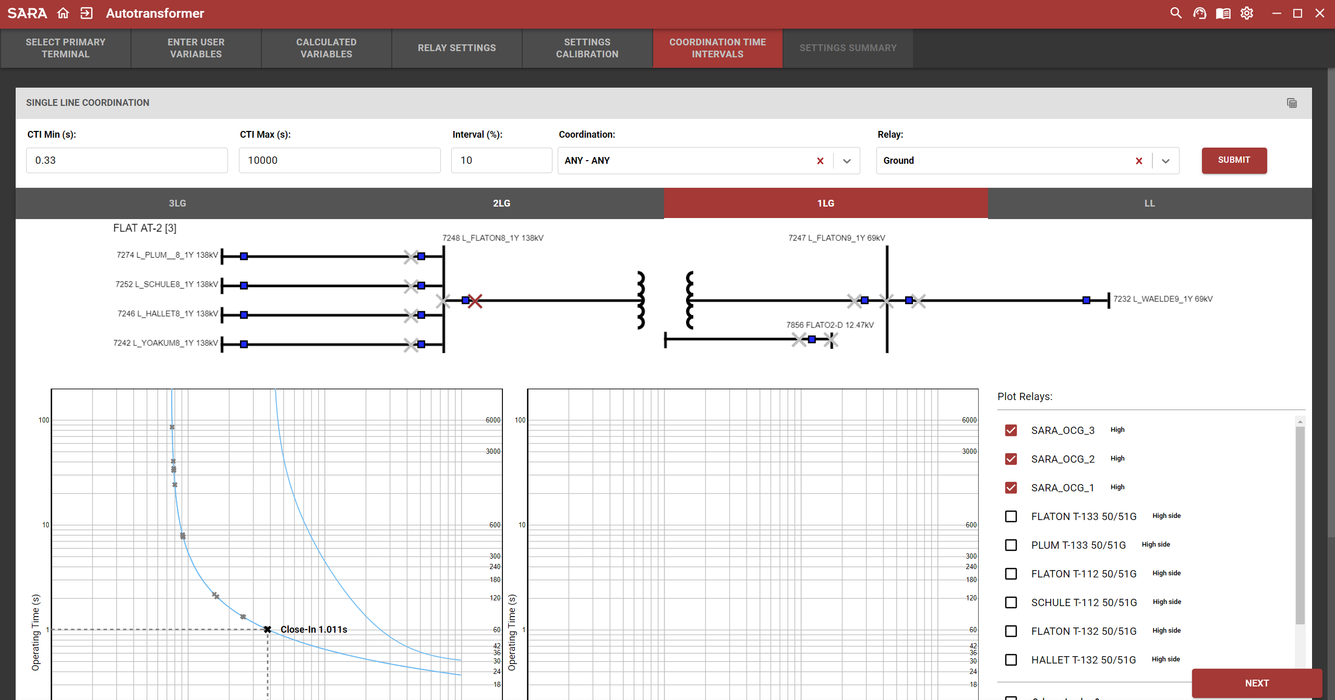Open the Settings Calibration tab
1335x700 pixels.
(587, 48)
